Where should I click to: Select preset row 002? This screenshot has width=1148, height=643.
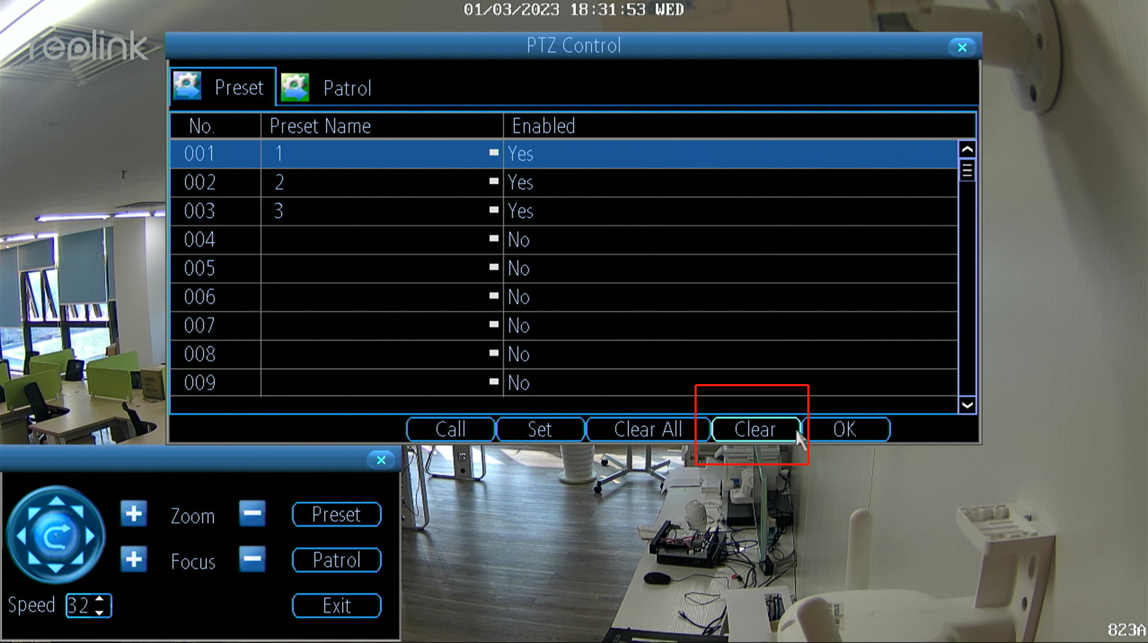563,183
